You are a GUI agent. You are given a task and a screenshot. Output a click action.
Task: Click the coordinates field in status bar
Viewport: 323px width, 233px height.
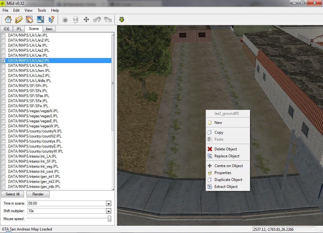(x=284, y=230)
